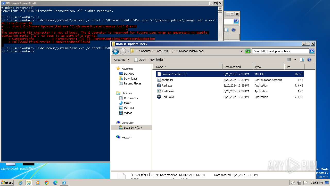
Task: Click the Explorer Forward navigation arrow
Action: coord(123,51)
